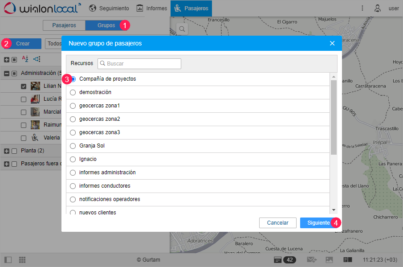Open the messages envelope icon

(312, 260)
